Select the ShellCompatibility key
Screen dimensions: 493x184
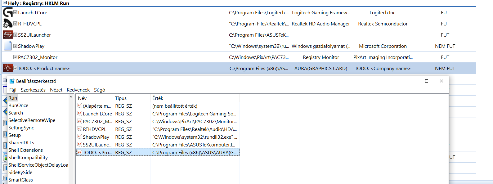coord(28,158)
